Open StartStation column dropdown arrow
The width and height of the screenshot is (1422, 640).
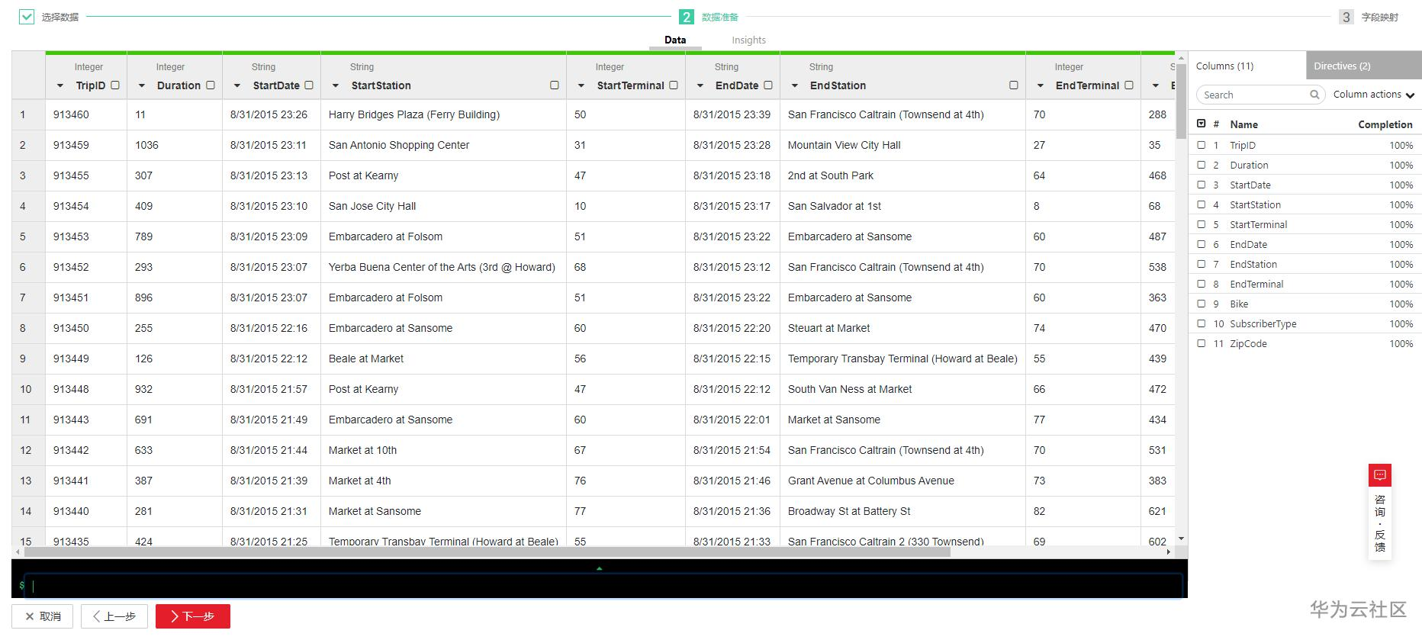coord(336,86)
